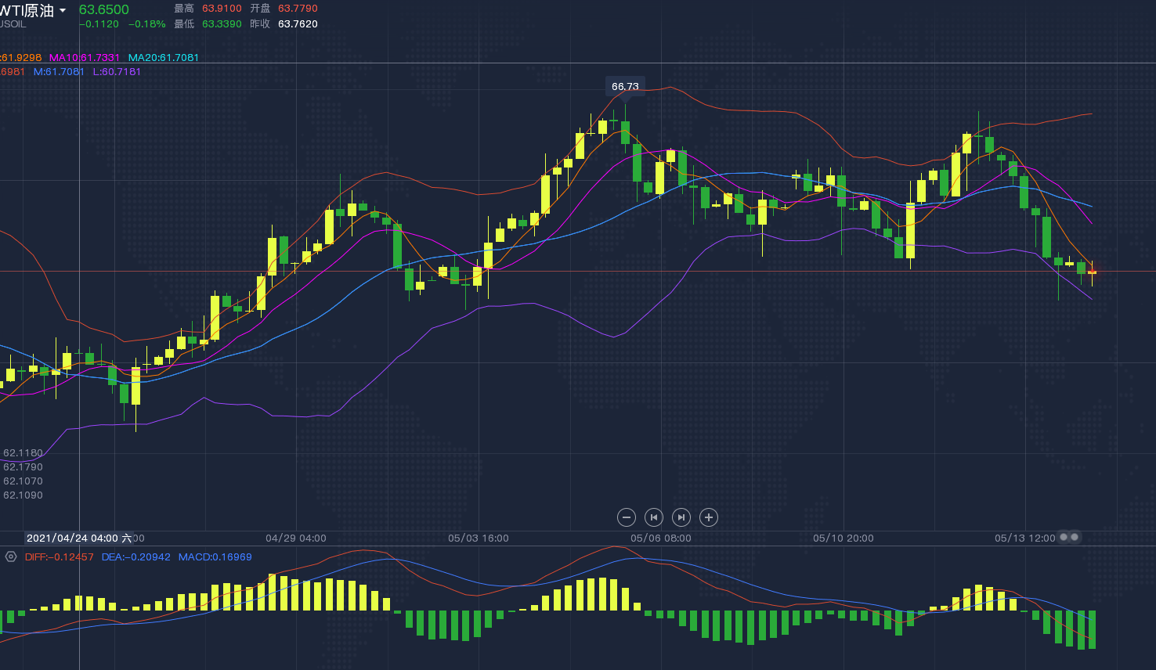Click the DEA value in MACD panel
1156x670 pixels.
pos(135,557)
